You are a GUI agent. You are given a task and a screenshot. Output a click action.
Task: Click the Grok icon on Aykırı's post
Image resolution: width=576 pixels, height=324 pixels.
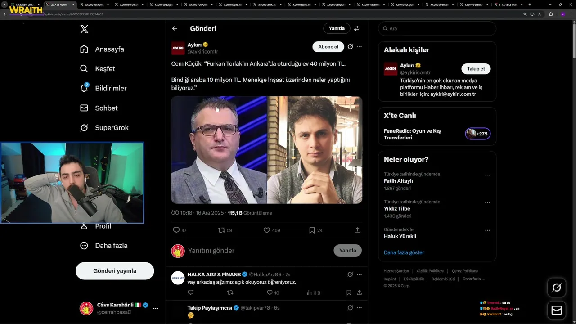(x=350, y=47)
